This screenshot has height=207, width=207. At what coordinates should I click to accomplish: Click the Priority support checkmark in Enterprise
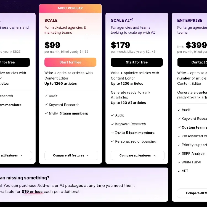[179, 145]
